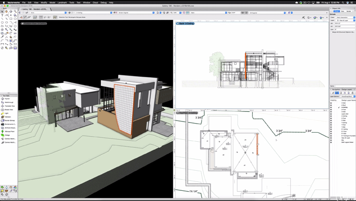Select the Selection arrow tool in Basic palette

tap(2, 11)
